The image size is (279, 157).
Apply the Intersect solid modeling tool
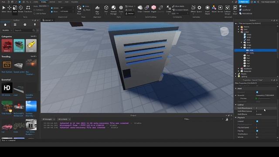coord(147,9)
